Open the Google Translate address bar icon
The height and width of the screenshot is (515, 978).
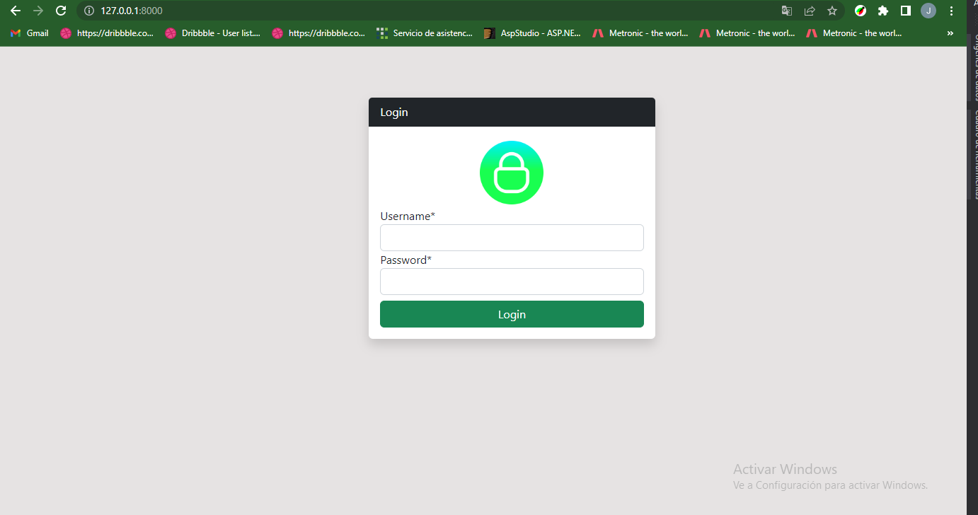pos(786,11)
